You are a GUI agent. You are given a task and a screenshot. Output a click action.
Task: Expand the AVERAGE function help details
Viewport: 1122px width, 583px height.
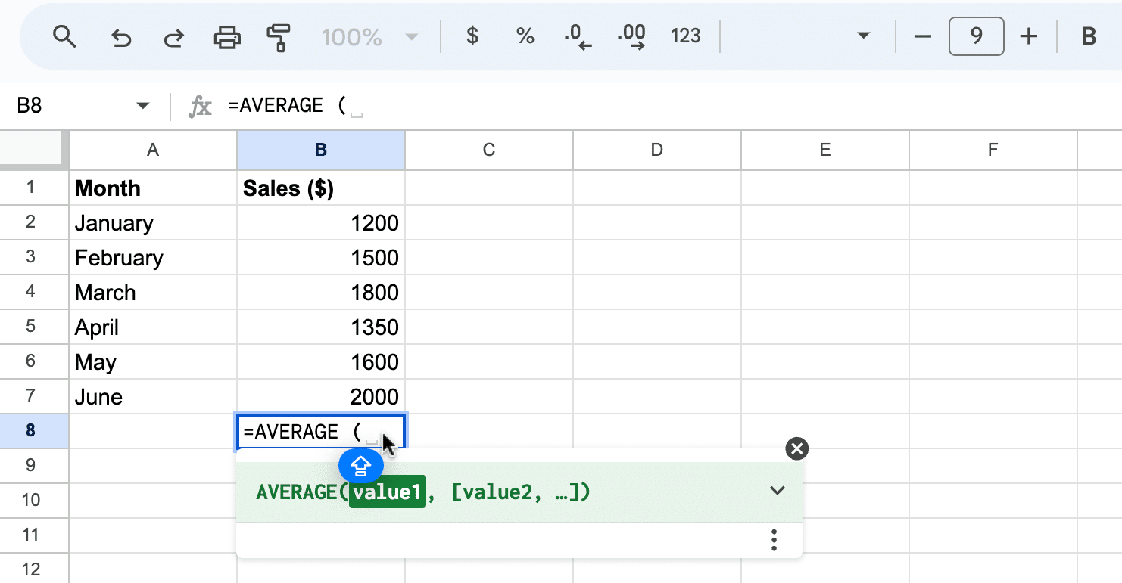coord(777,491)
